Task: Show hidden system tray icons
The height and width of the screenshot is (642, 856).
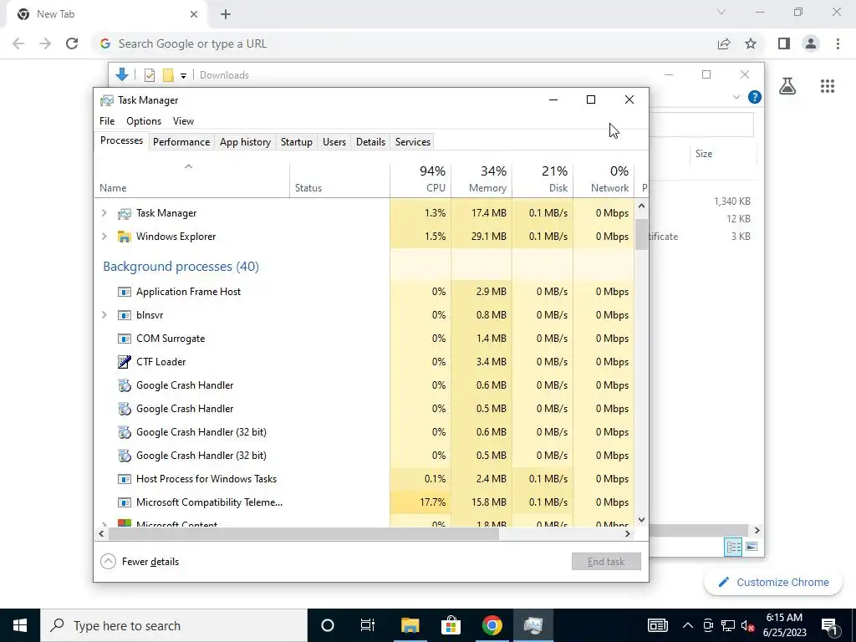Action: tap(688, 625)
